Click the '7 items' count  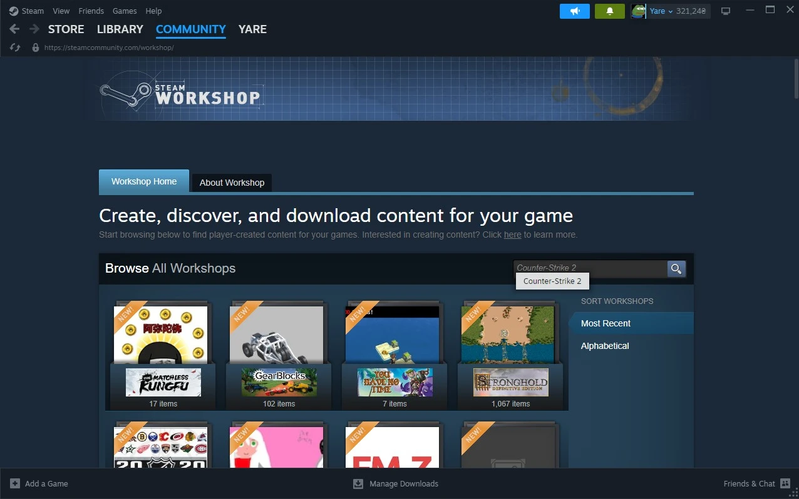(394, 404)
